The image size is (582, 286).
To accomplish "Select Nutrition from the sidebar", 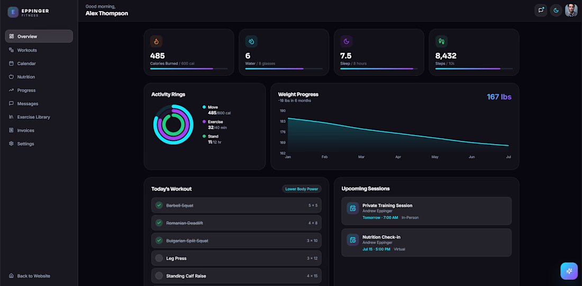I will pos(39,77).
